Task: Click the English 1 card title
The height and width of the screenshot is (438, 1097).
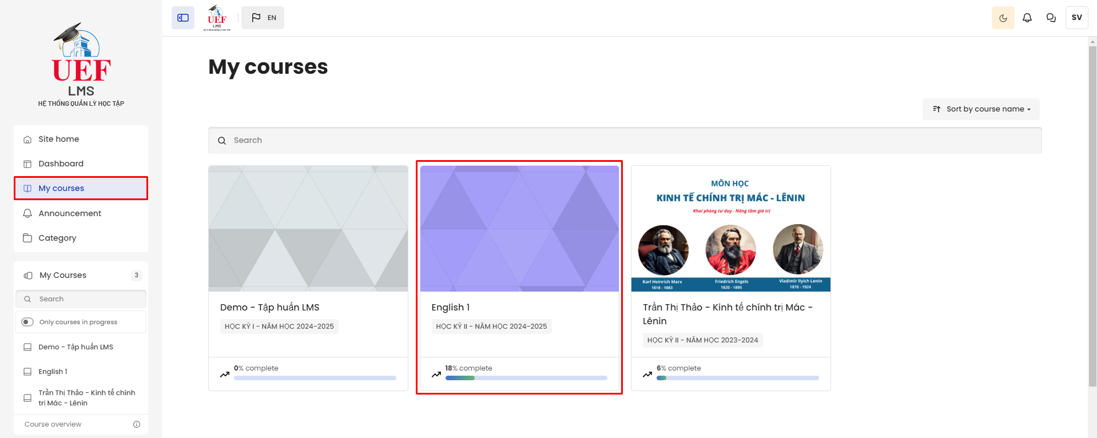Action: pyautogui.click(x=451, y=308)
